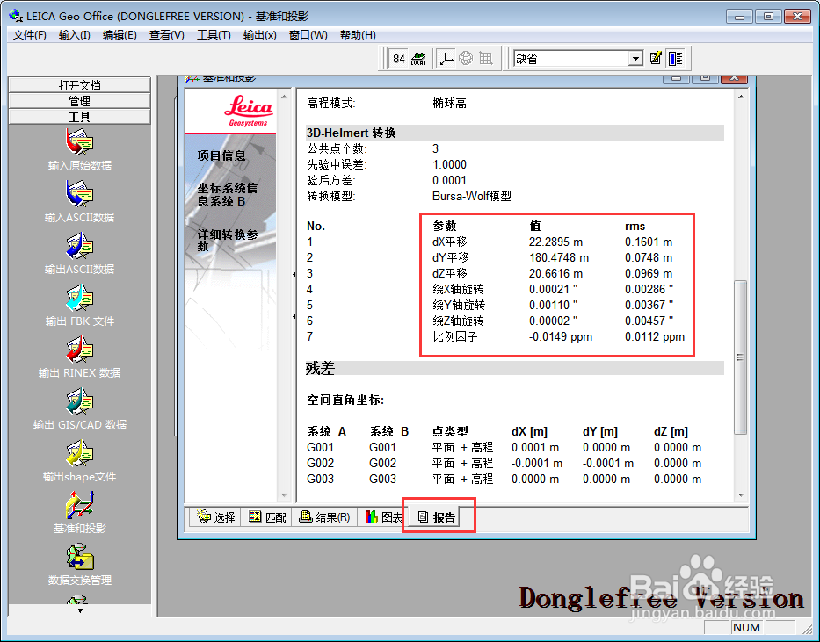
Task: Expand the 管理 sidebar section
Action: click(79, 100)
